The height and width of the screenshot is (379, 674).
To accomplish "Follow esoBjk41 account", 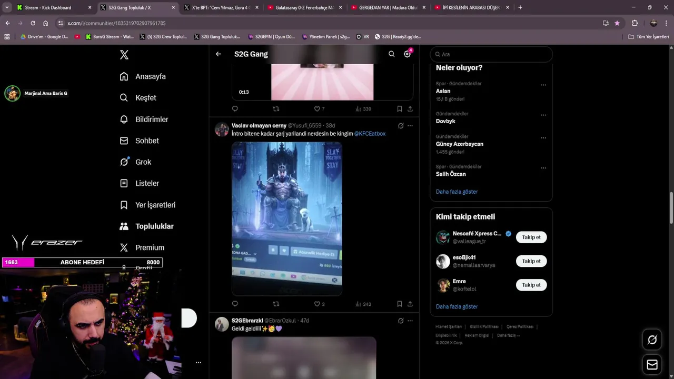I will coord(531,261).
